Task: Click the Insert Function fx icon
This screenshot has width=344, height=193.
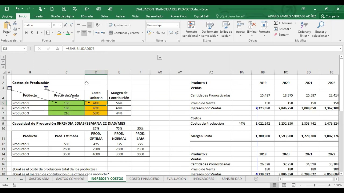Action: pos(57,49)
